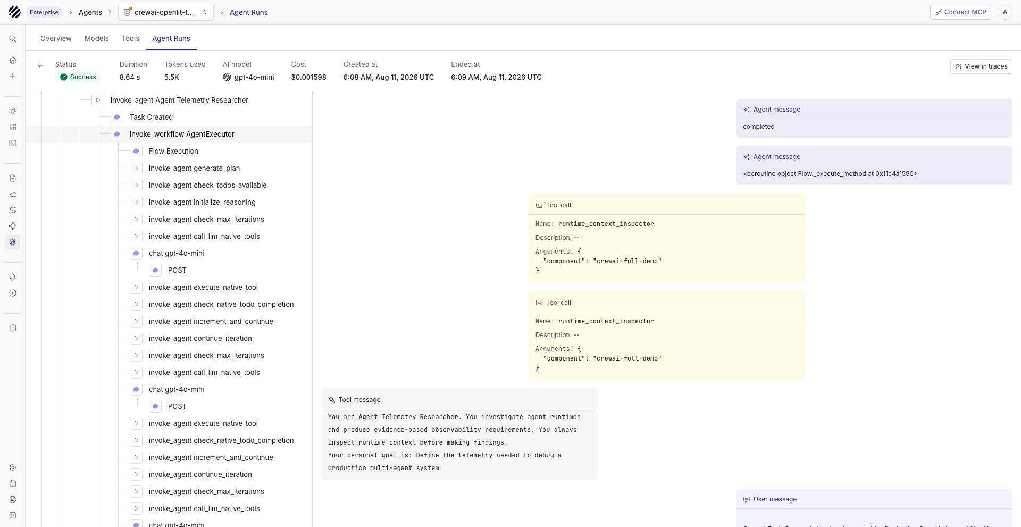
Task: Open the bell alerts icon in sidebar
Action: click(13, 277)
